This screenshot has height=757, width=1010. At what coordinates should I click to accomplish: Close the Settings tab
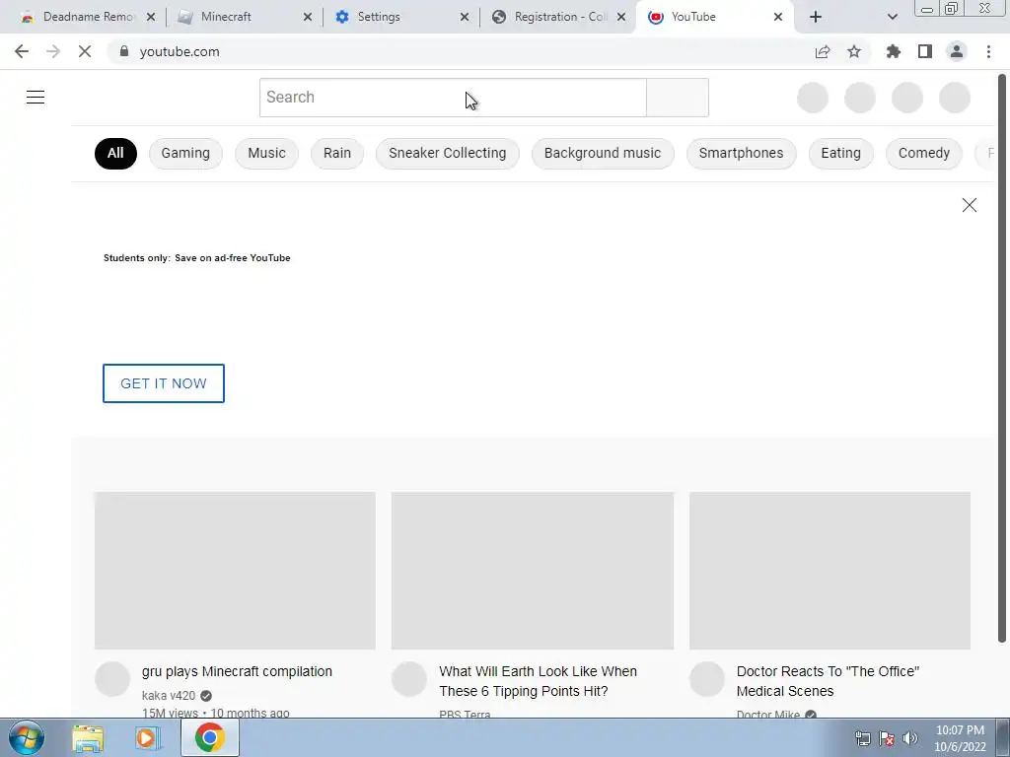coord(465,18)
